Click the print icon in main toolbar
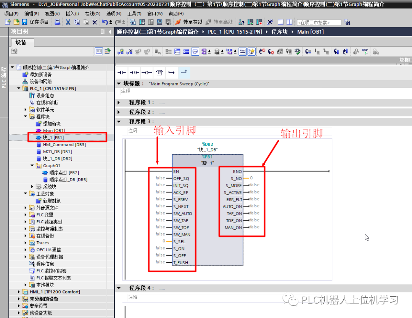Image resolution: width=412 pixels, height=318 pixels. pos(57,22)
